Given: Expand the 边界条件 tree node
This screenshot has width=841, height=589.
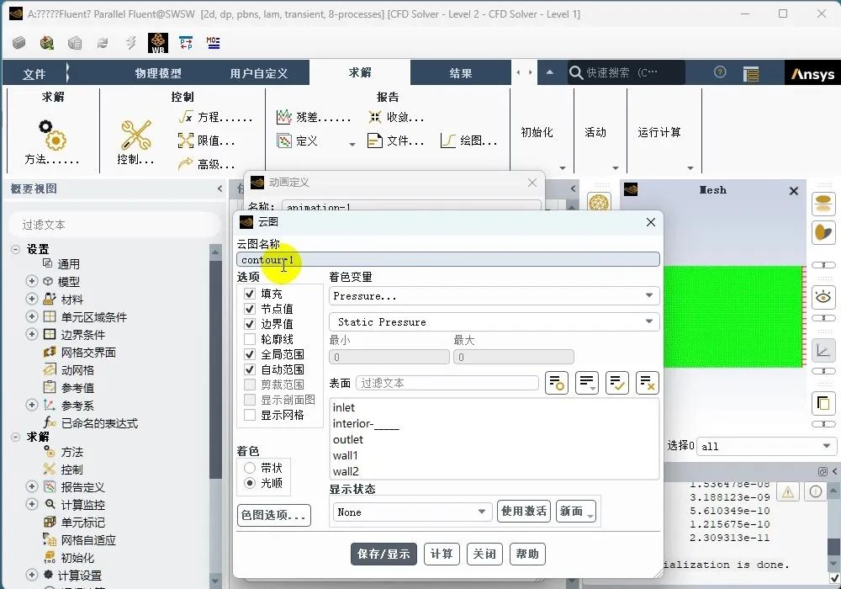Looking at the screenshot, I should tap(32, 334).
